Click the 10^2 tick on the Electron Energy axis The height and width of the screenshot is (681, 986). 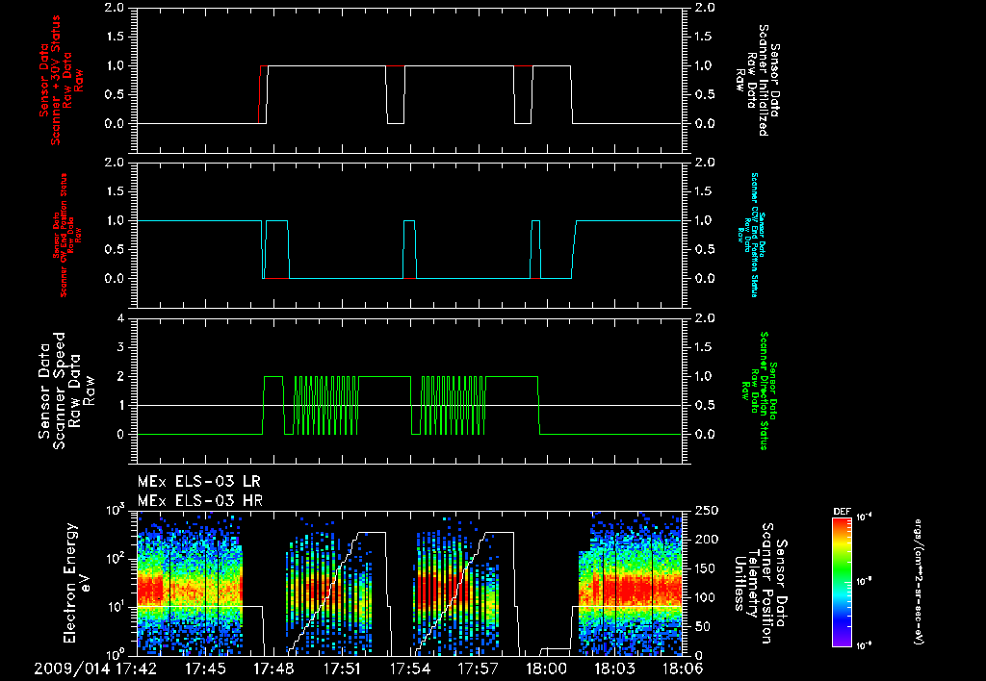pos(115,559)
